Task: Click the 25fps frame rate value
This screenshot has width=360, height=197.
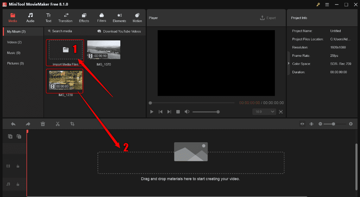Action: [334, 56]
